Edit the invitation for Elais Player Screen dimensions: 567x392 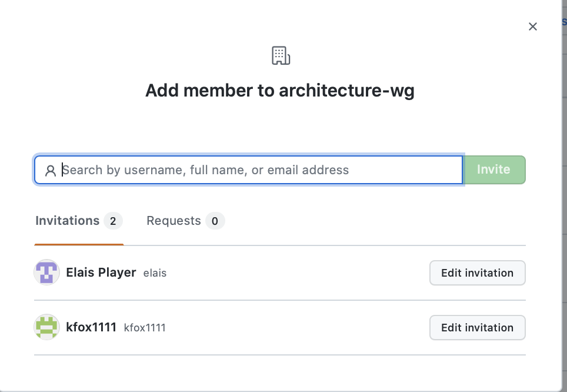tap(477, 273)
